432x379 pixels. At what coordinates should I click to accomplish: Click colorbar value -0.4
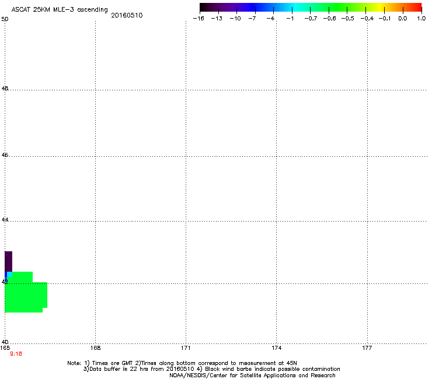pos(367,19)
